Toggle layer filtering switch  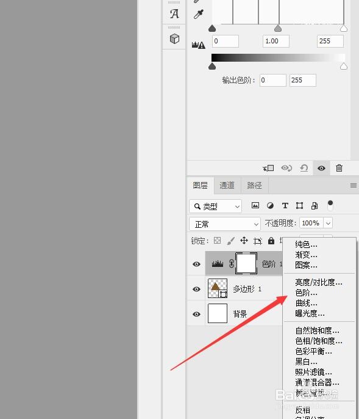coord(330,205)
